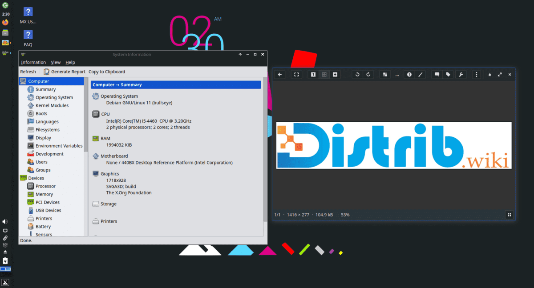
Task: Click the 1416 × 277 dimensions text
Action: coord(298,215)
